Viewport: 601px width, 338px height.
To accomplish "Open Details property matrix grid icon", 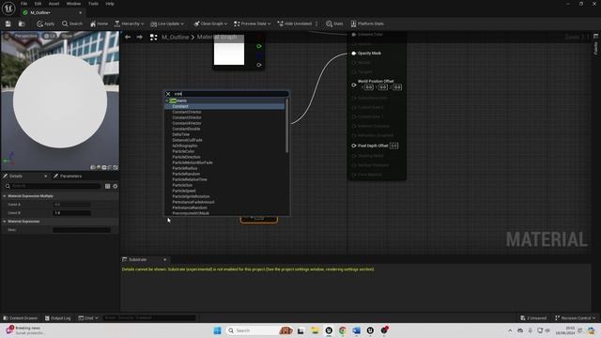I will 107,186.
